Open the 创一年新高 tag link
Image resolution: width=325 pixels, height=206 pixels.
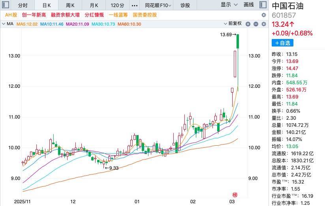pyautogui.click(x=34, y=15)
